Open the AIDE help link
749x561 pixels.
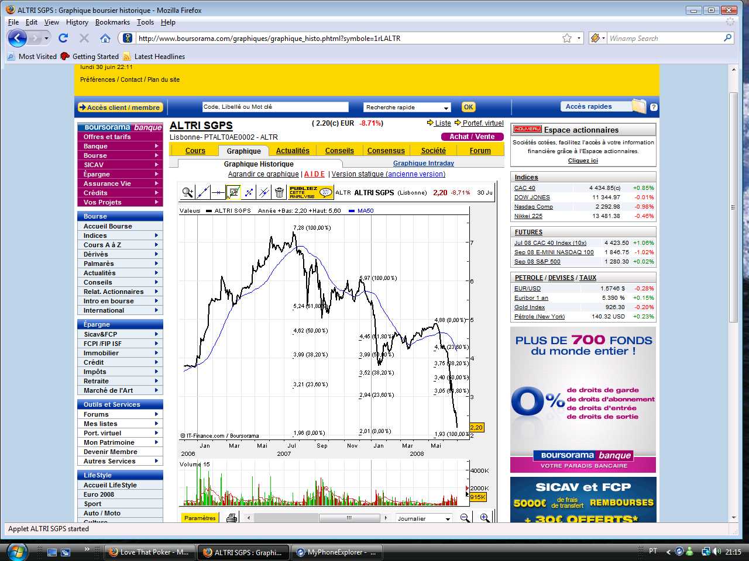(x=315, y=174)
